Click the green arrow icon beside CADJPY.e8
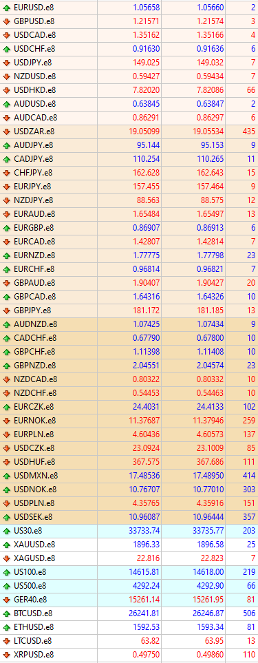This screenshot has height=663, width=258. [x=6, y=159]
